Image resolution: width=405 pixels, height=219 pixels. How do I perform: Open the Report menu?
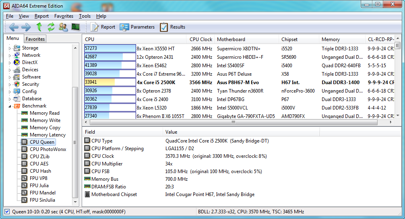coord(41,16)
